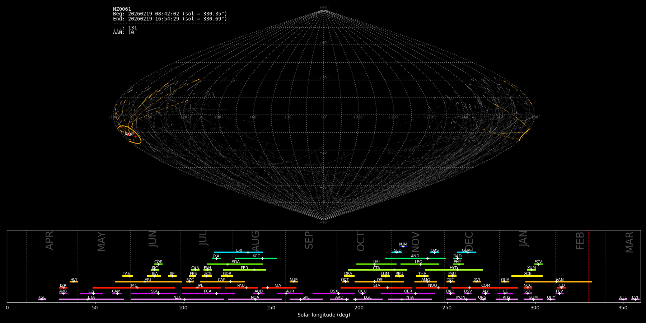Click the 'Solar longitude (deg)' axis label

(x=324, y=315)
